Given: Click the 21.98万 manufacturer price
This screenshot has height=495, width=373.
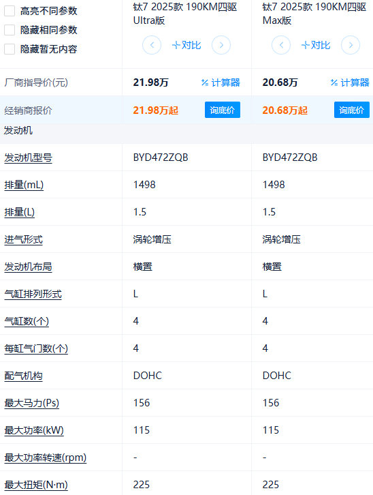Looking at the screenshot, I should click(x=150, y=82).
